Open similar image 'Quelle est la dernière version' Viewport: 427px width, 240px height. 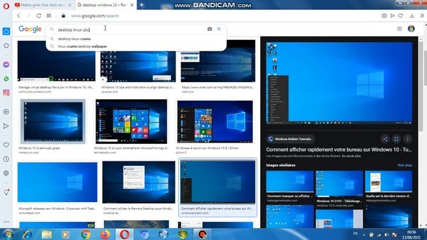[x=388, y=182]
